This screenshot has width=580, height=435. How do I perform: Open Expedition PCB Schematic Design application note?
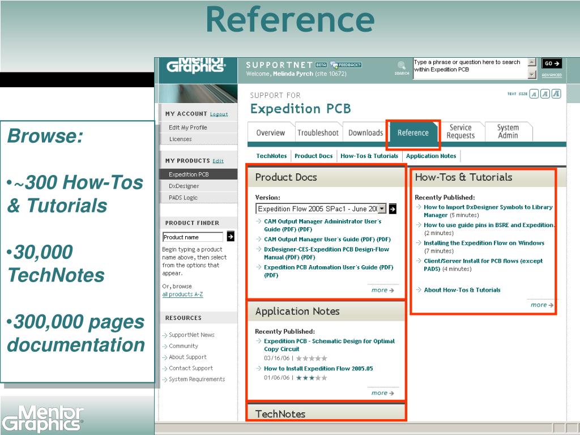tap(329, 345)
